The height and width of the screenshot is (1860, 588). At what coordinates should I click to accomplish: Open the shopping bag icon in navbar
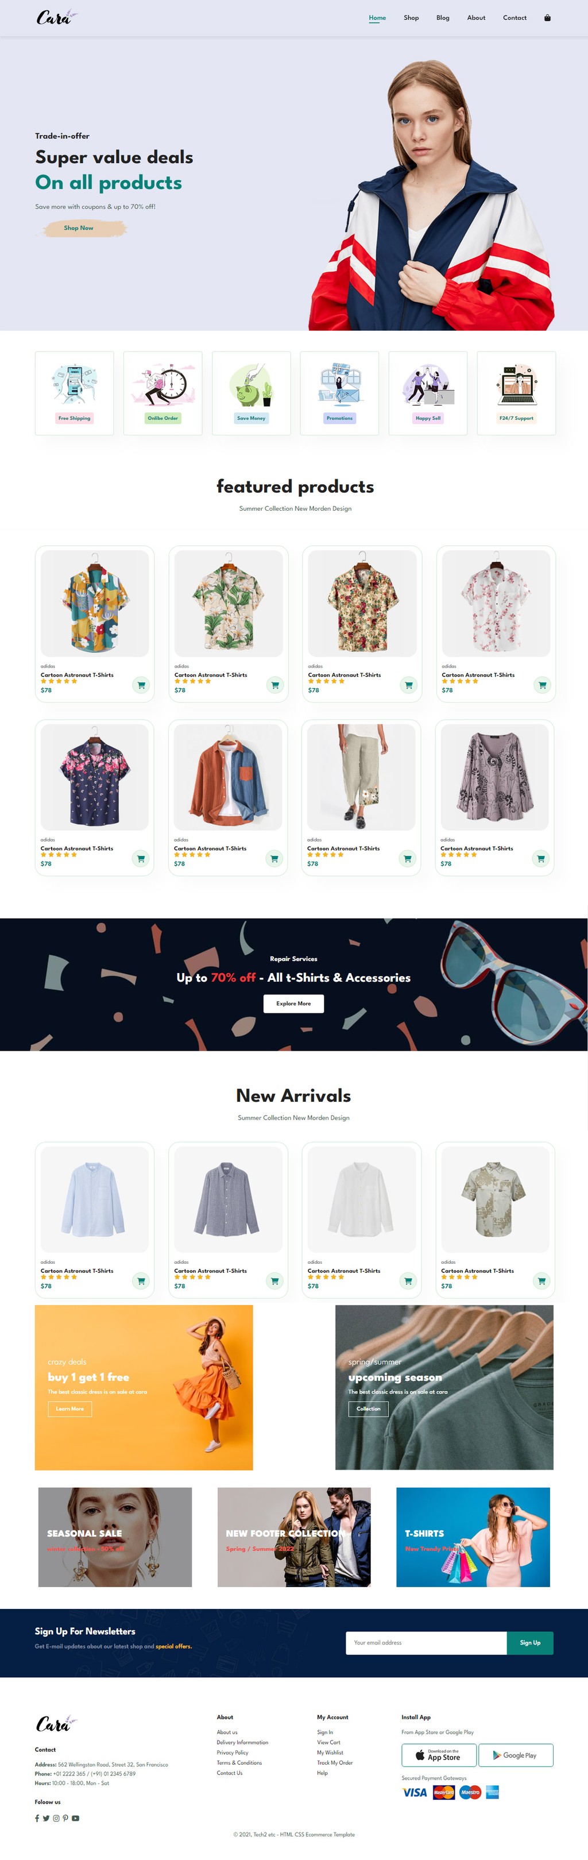click(x=547, y=18)
